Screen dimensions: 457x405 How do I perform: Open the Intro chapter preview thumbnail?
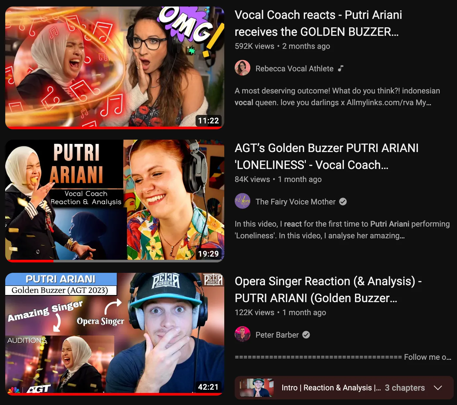tap(257, 388)
